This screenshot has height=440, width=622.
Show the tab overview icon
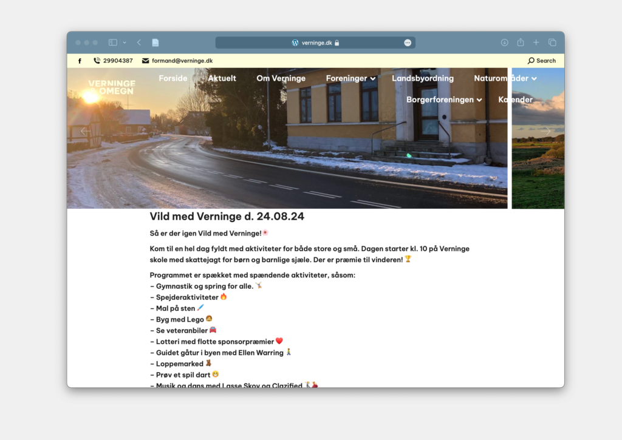tap(552, 42)
